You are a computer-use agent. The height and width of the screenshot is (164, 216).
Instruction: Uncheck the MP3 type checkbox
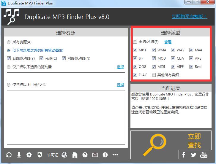[135, 50]
